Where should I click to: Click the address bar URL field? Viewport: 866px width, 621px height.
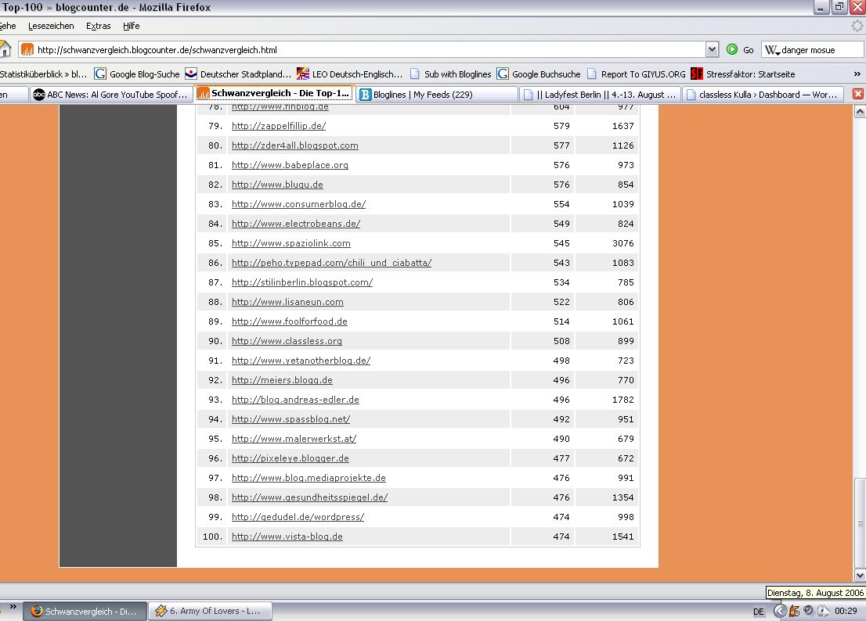click(368, 50)
